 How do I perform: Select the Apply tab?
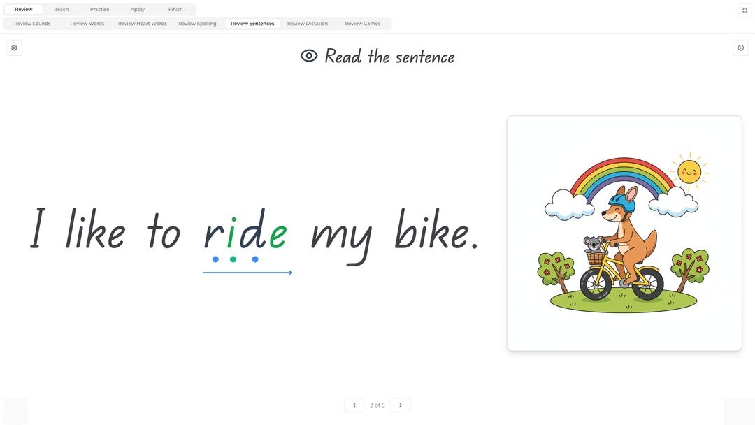[137, 9]
